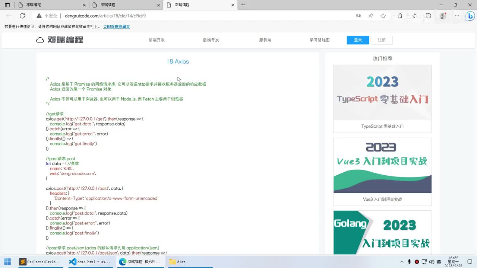
Task: Click the name: '邓瑞' code line
Action: pyautogui.click(x=62, y=169)
